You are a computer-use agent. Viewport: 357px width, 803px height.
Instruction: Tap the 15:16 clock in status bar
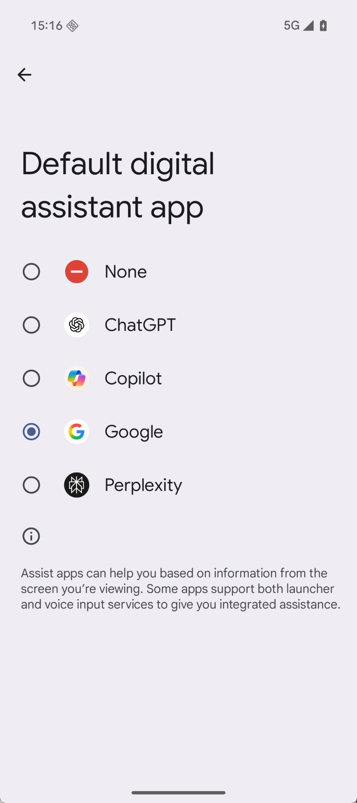[46, 26]
